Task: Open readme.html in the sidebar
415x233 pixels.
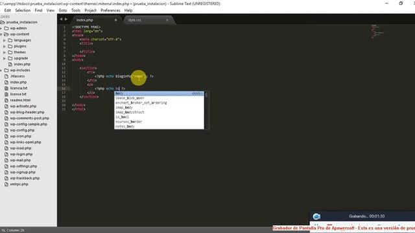Action: click(20, 100)
